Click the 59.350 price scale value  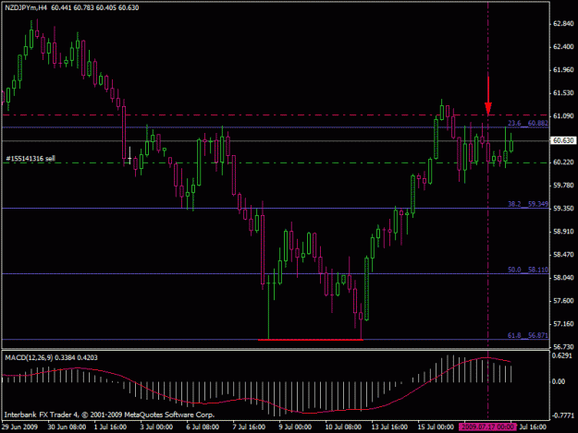pos(563,209)
